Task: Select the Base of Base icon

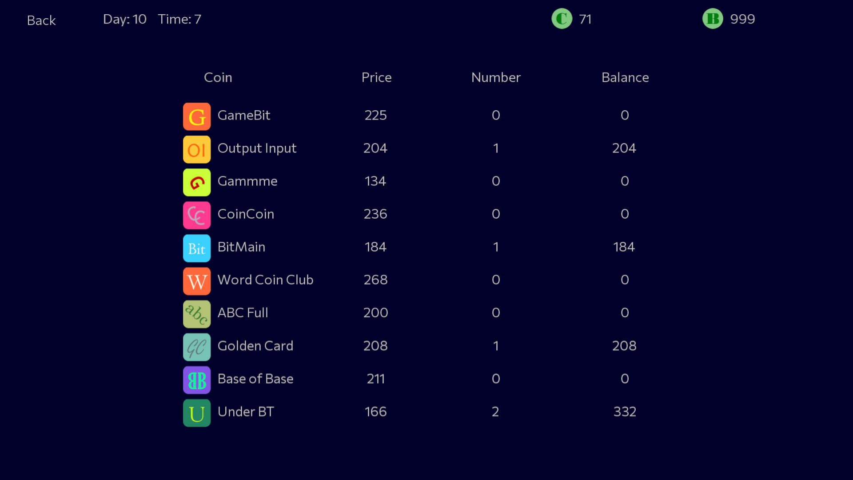Action: click(x=196, y=380)
